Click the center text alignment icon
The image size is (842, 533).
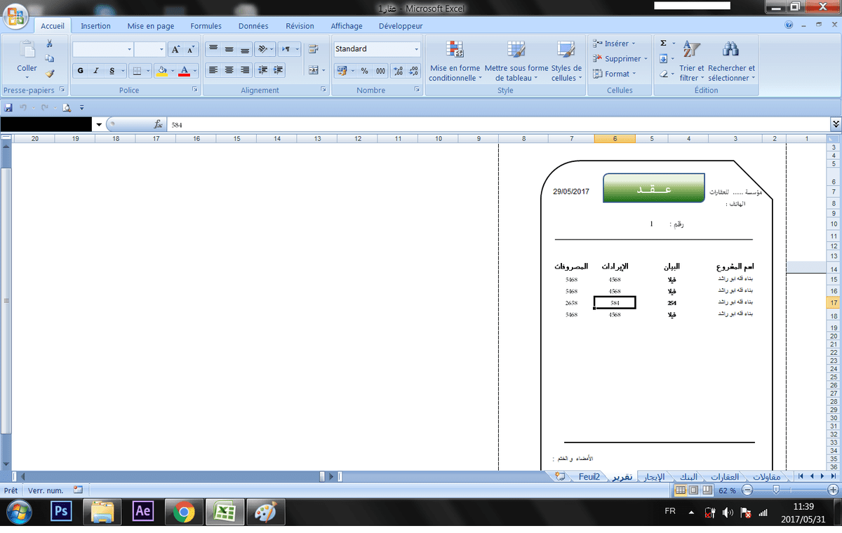click(x=228, y=70)
